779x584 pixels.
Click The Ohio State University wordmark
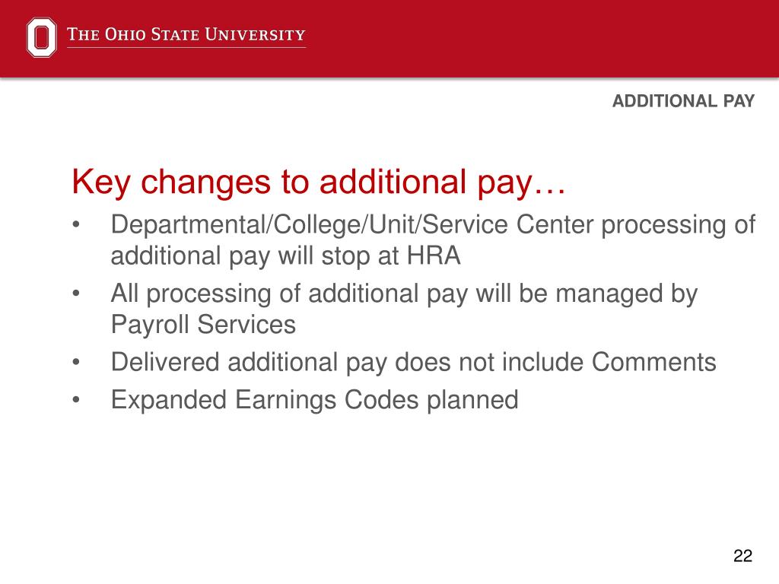[x=186, y=34]
